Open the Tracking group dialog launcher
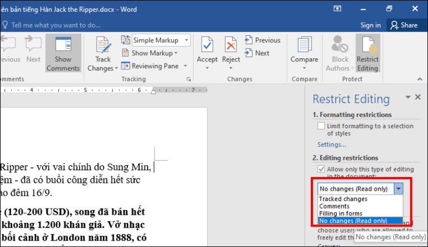This screenshot has width=428, height=247. point(189,79)
